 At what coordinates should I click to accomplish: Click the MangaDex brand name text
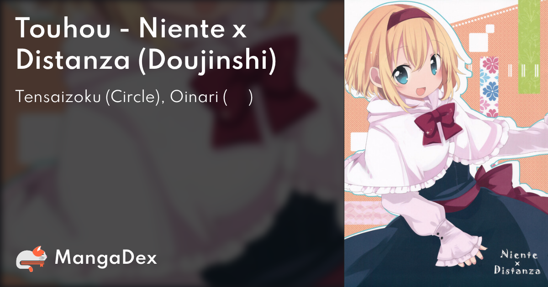pyautogui.click(x=105, y=258)
